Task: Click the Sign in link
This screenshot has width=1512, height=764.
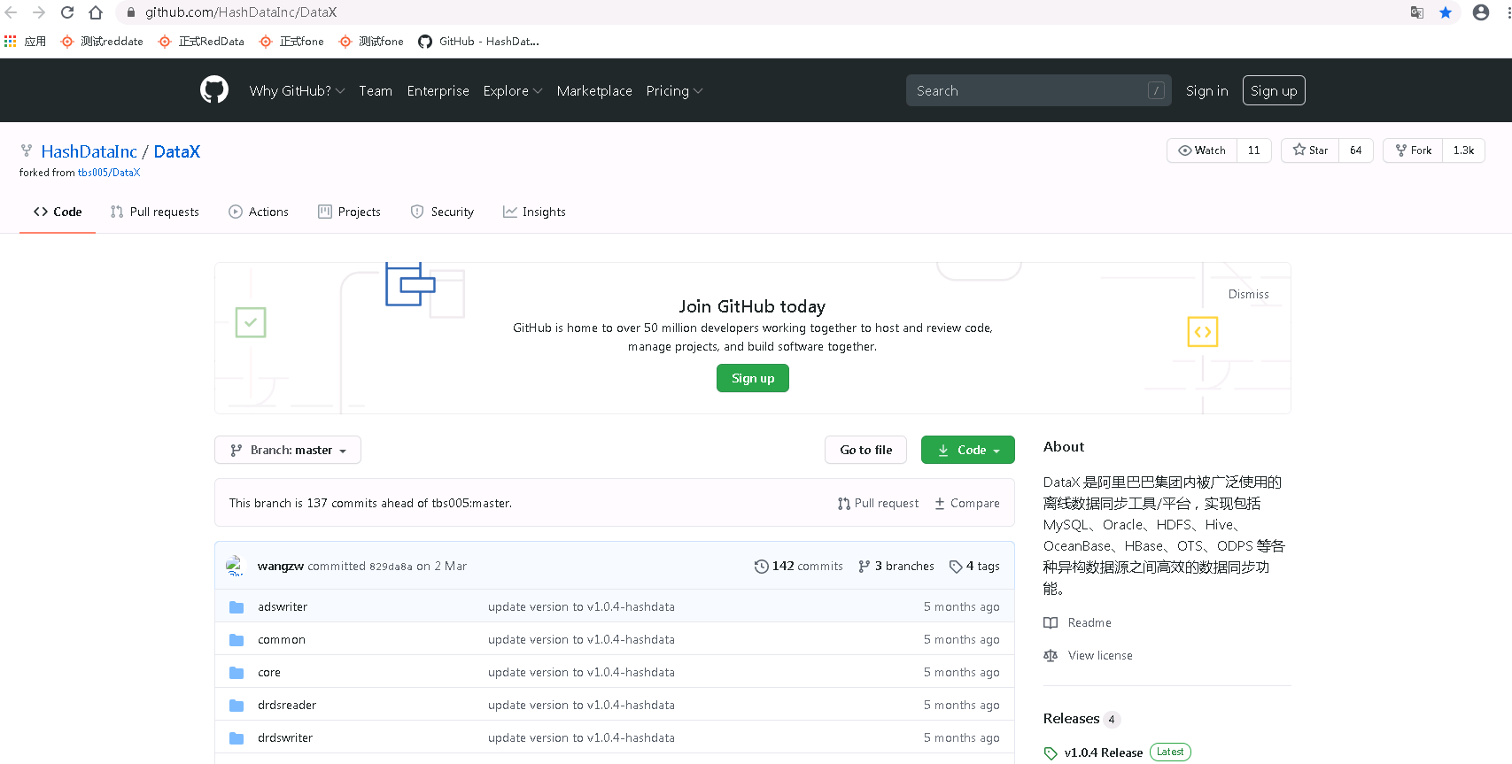Action: pyautogui.click(x=1206, y=90)
